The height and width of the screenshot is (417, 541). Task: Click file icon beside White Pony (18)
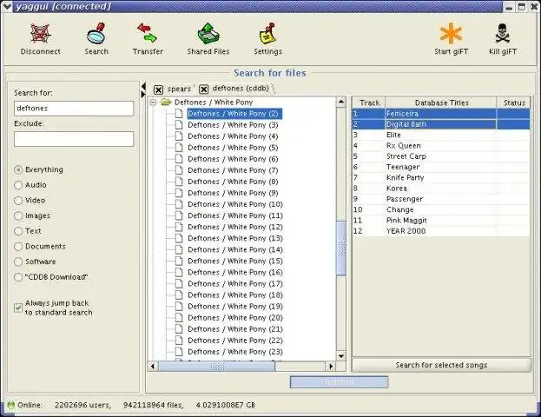tap(179, 295)
